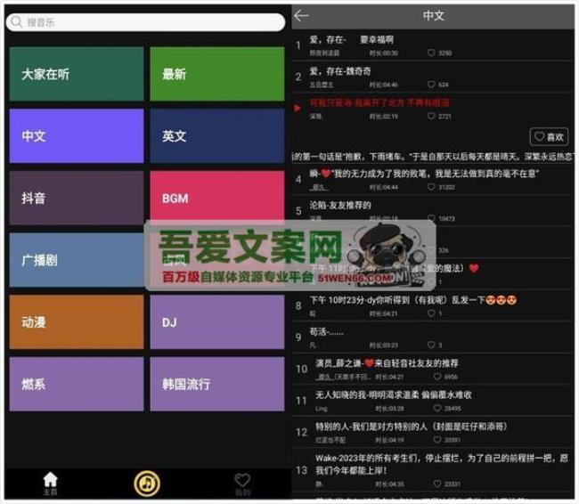Open the 燃系 category tile
The image size is (579, 504).
pyautogui.click(x=77, y=384)
